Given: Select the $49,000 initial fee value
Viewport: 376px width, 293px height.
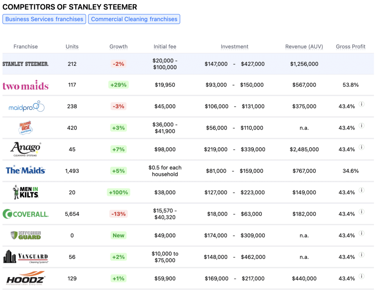Looking at the screenshot, I should 165,235.
